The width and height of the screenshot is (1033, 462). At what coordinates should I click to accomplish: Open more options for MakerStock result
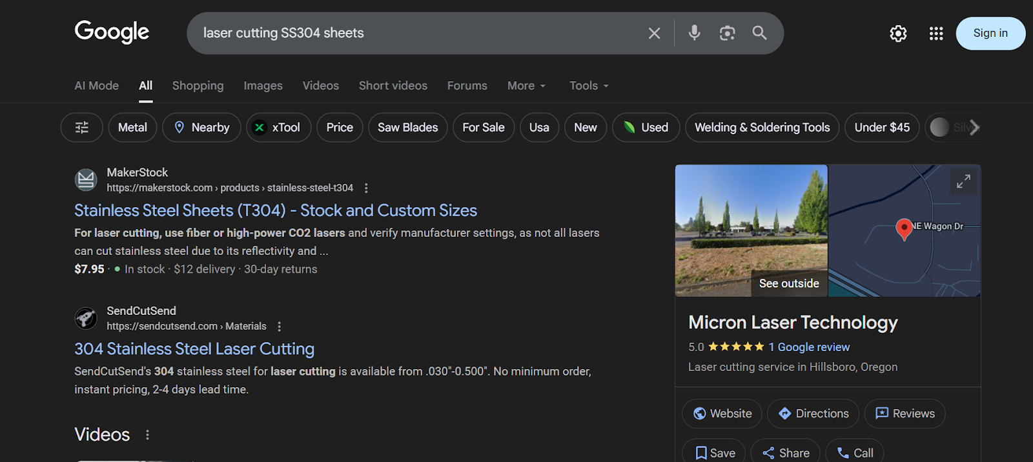pyautogui.click(x=366, y=188)
